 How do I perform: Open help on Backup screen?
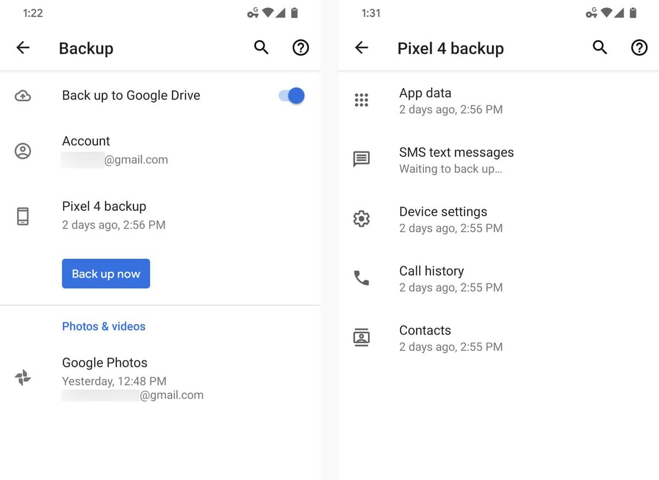point(300,48)
